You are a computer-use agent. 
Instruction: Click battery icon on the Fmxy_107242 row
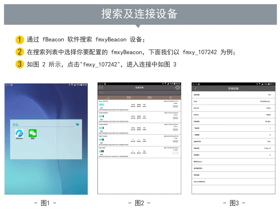pos(175,106)
